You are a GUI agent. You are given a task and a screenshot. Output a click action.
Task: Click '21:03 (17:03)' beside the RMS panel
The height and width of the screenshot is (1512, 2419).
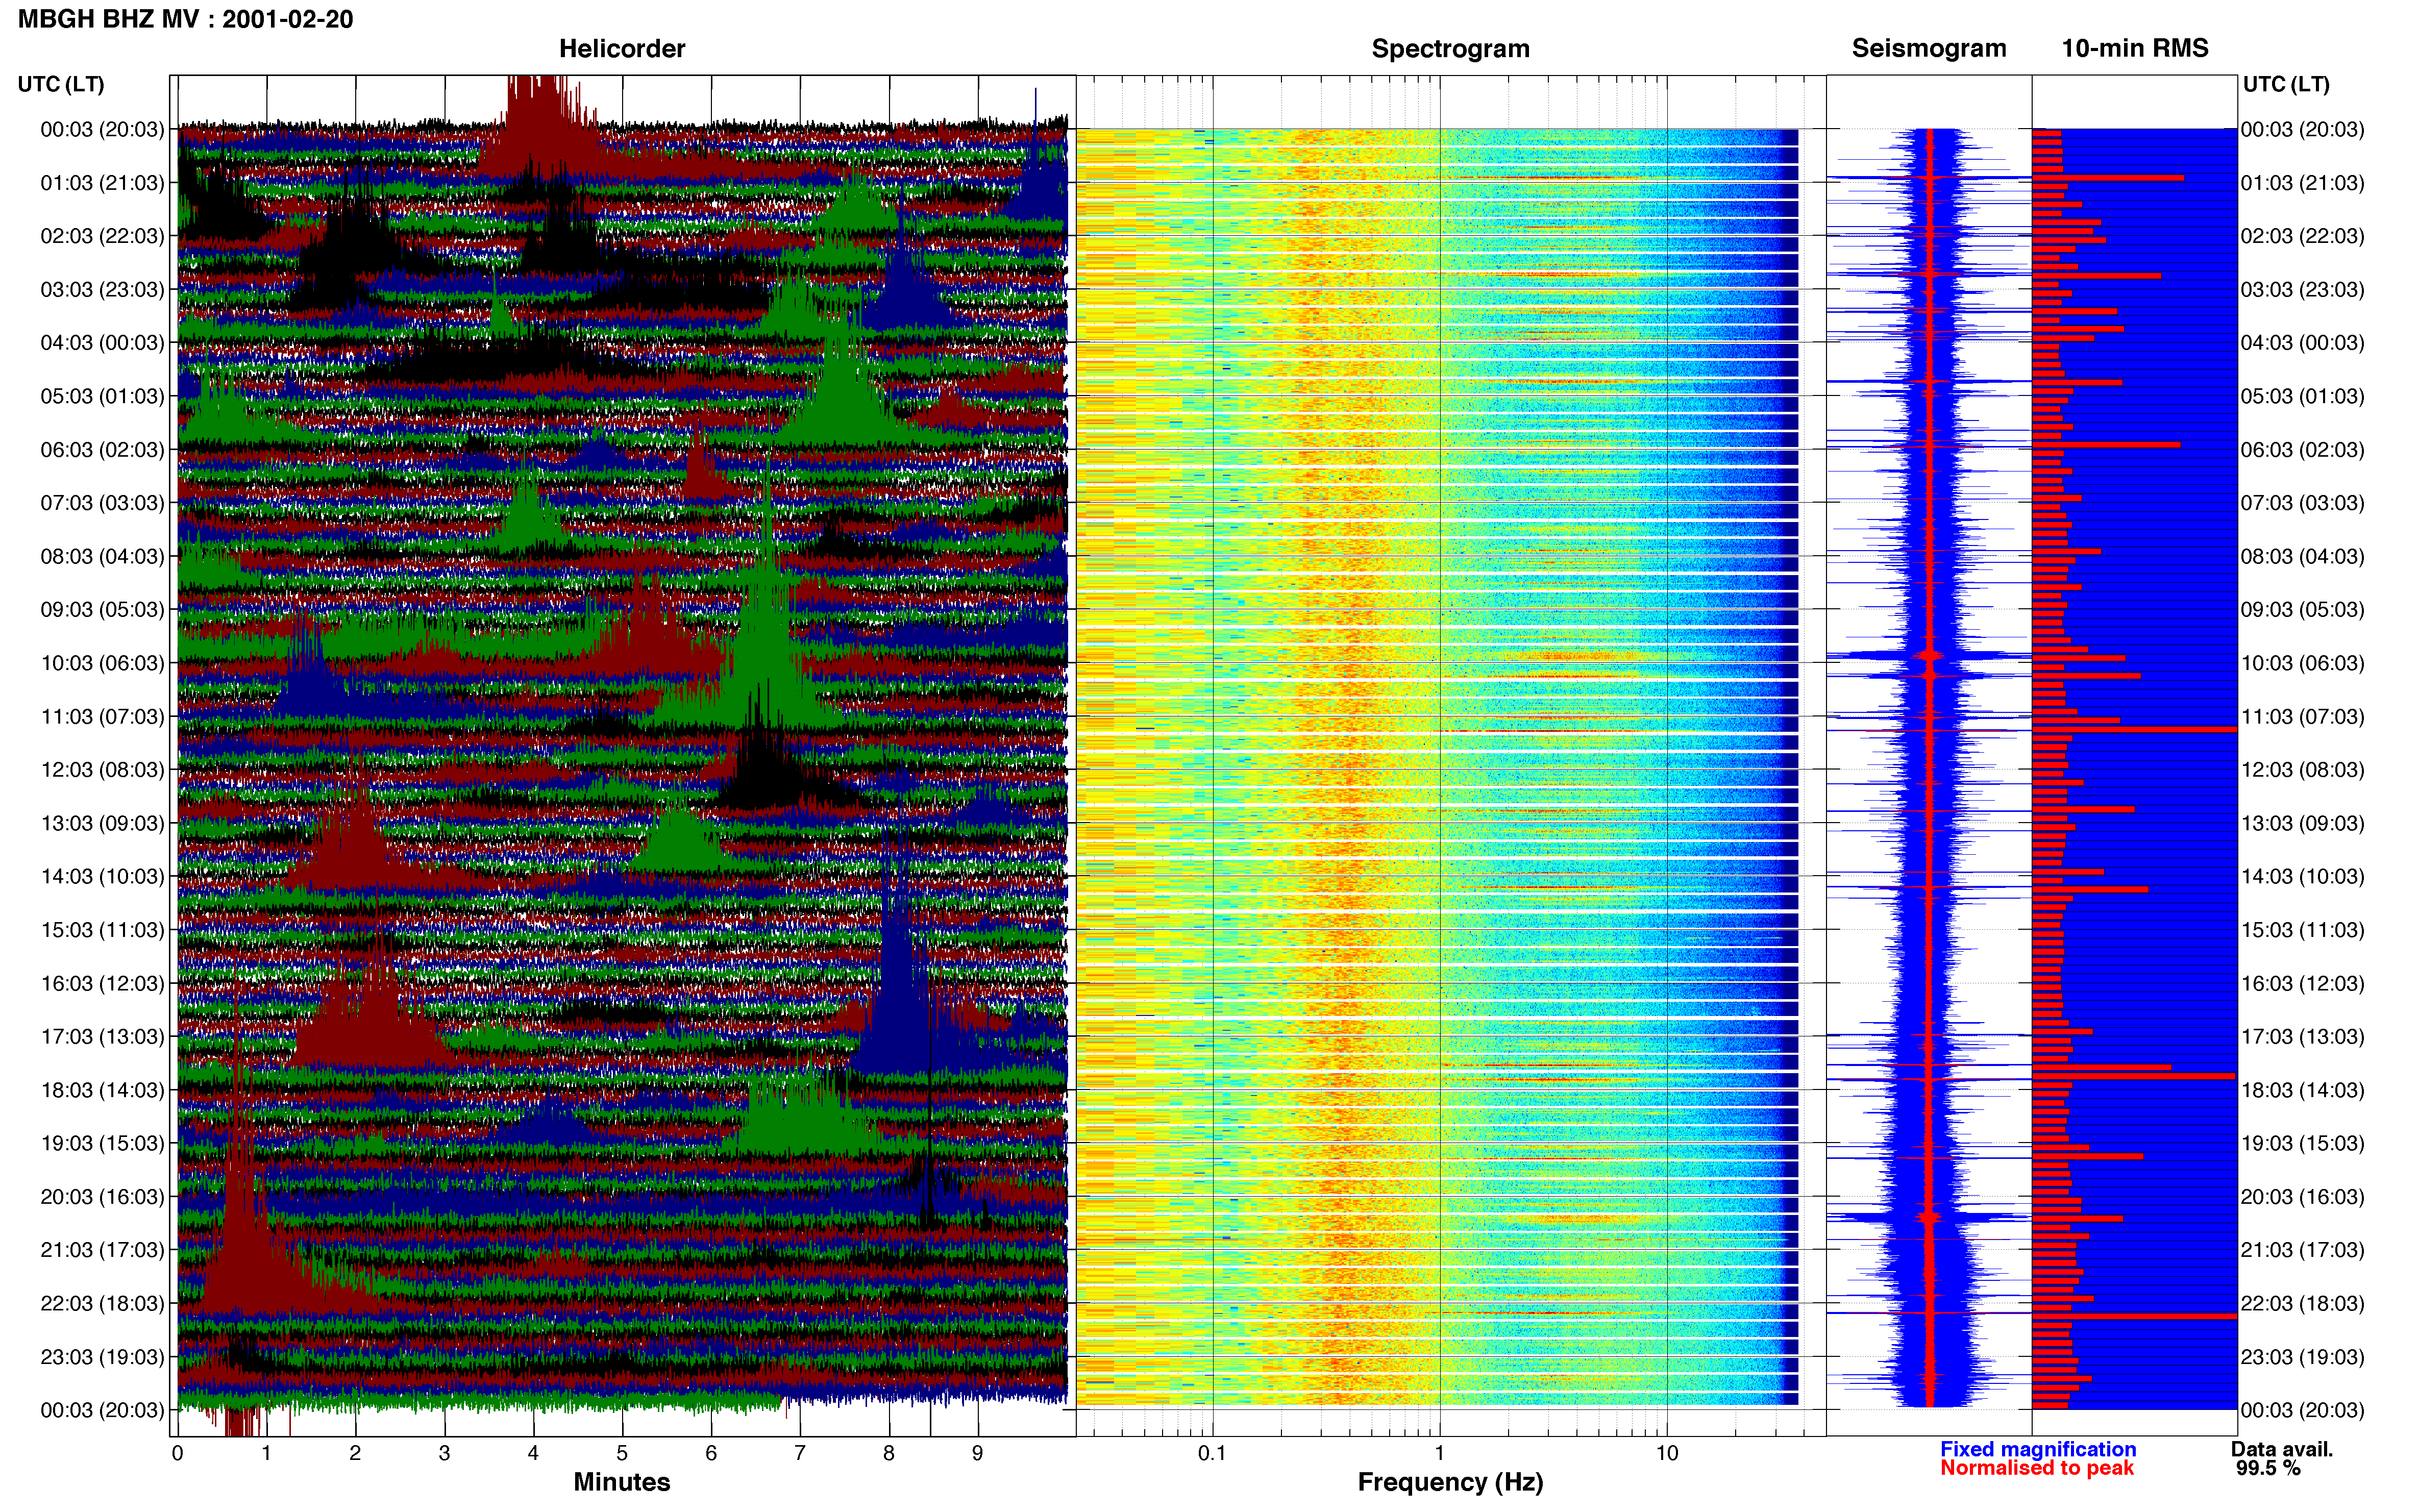(2302, 1250)
